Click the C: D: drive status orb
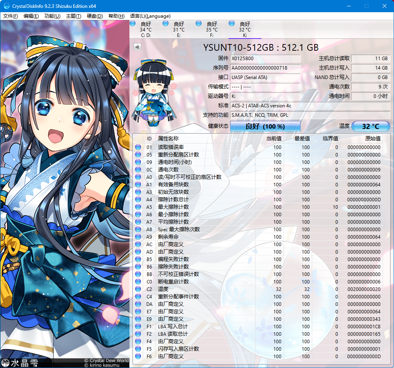 (x=133, y=24)
